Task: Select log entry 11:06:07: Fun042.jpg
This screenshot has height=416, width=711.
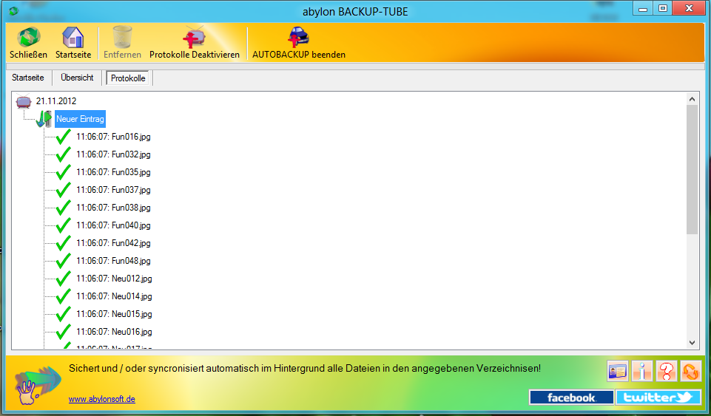Action: coord(113,243)
